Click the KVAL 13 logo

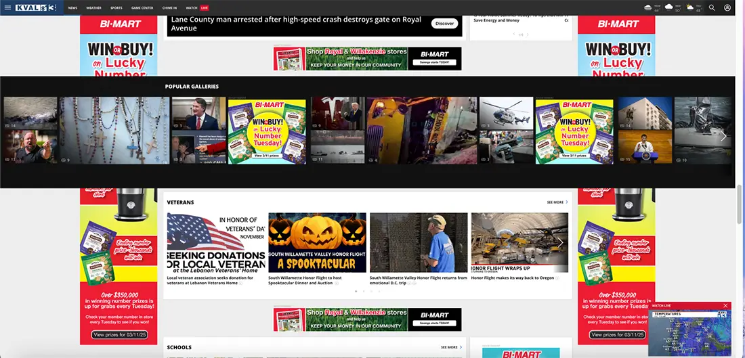click(x=36, y=7)
